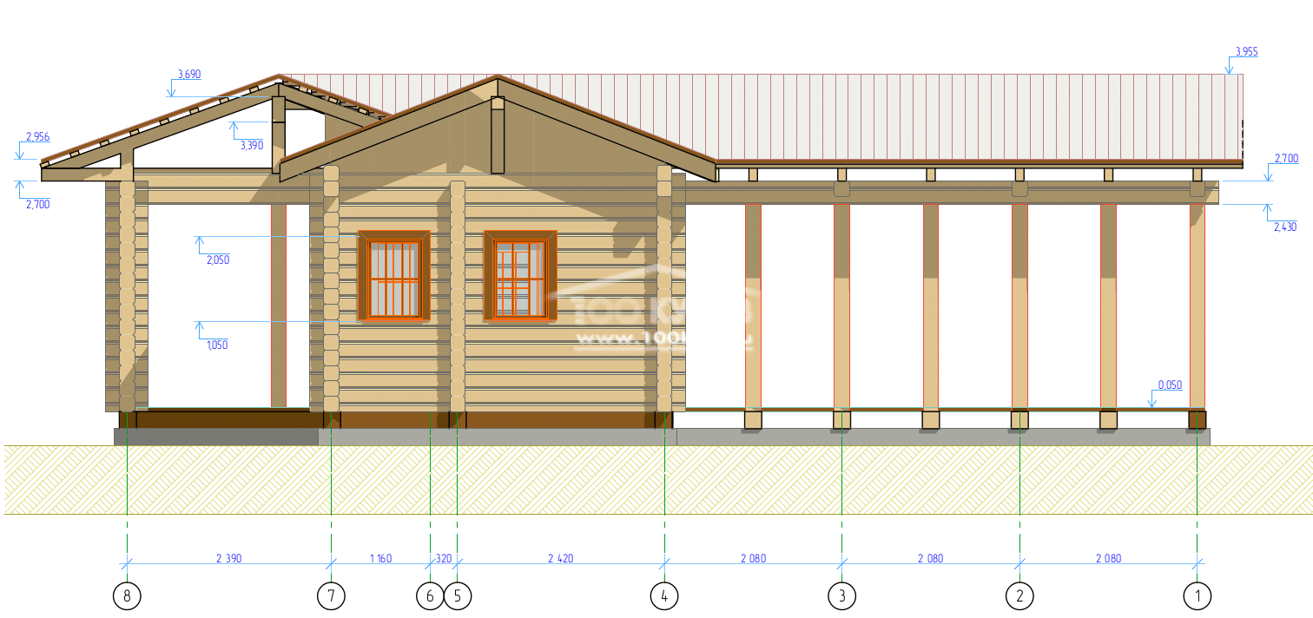Click the axis bubble numbered 8
Screen dimensions: 1313x618
click(128, 596)
